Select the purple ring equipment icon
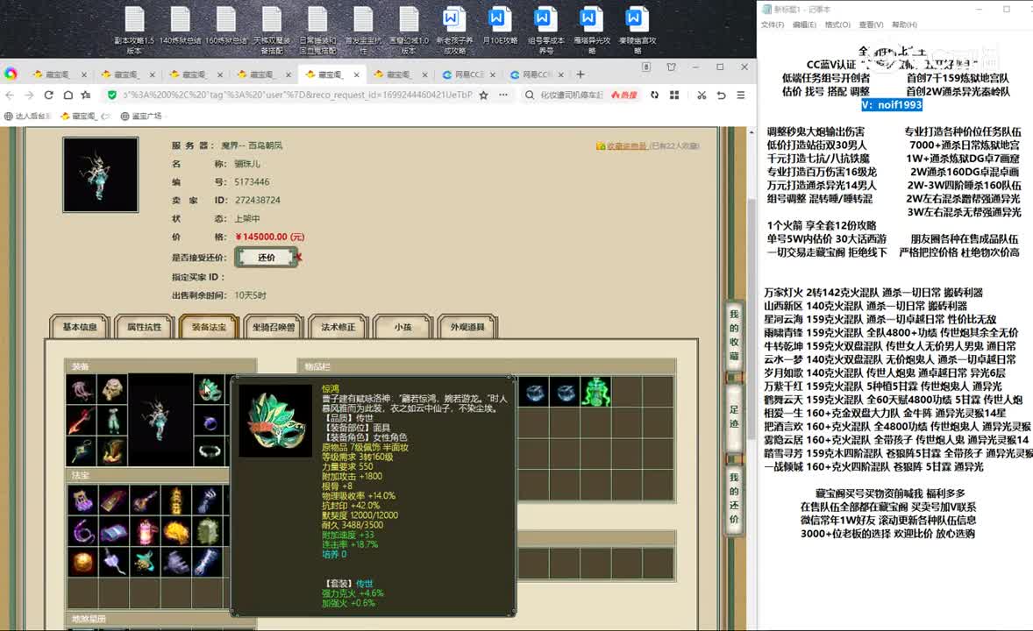 click(x=210, y=422)
